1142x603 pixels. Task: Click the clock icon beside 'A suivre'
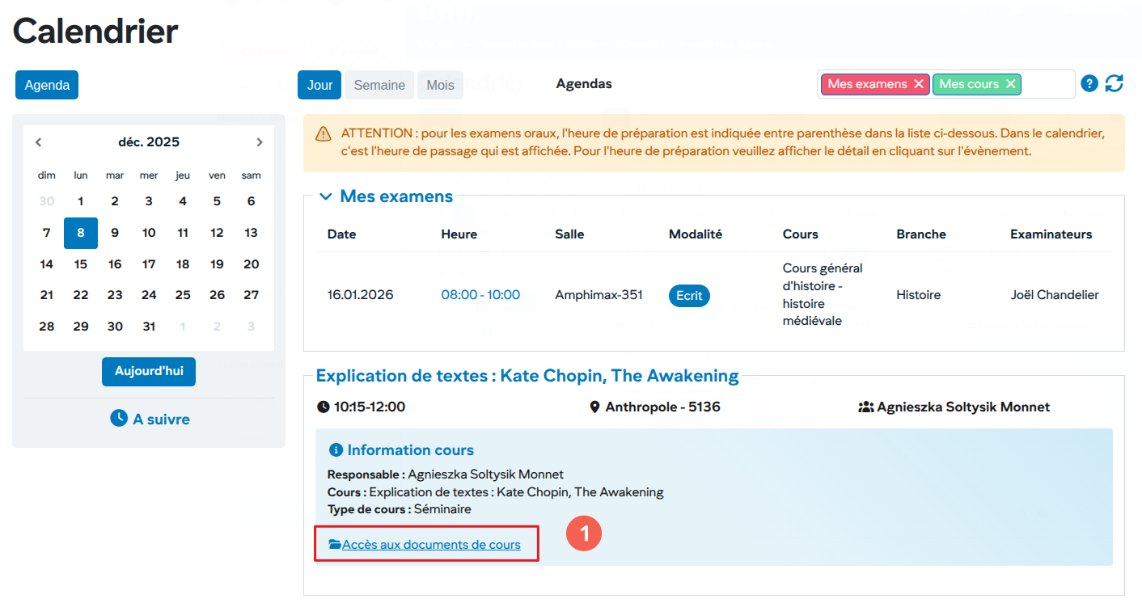click(119, 418)
